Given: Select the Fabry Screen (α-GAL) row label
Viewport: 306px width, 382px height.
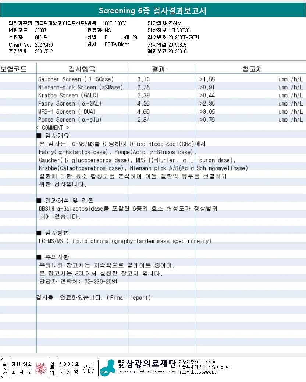Looking at the screenshot, I should coord(70,104).
